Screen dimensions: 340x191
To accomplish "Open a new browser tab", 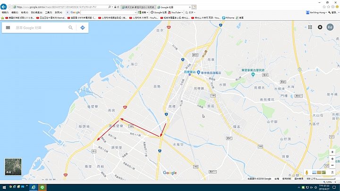I will pos(194,7).
